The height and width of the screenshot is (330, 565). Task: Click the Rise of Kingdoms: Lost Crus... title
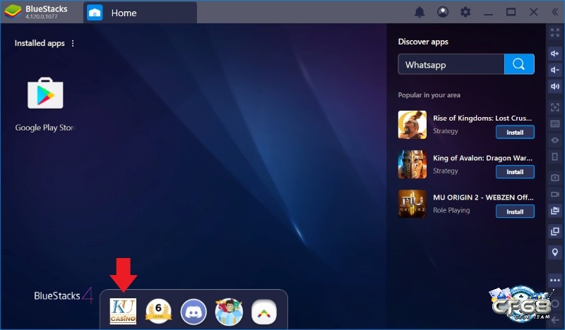click(x=482, y=118)
